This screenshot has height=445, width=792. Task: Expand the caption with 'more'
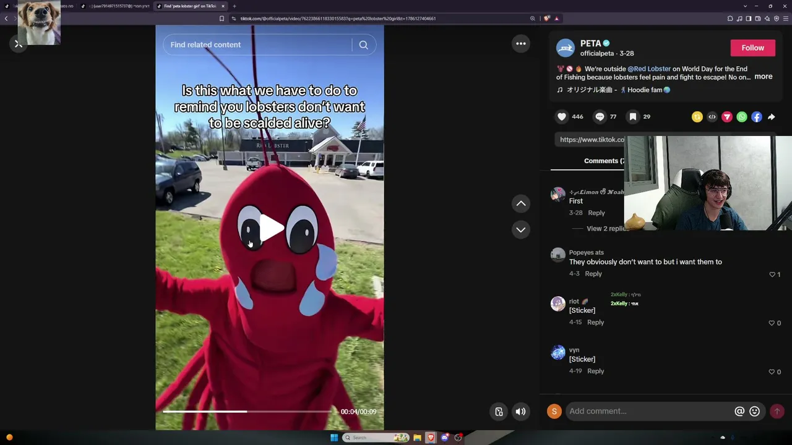(x=763, y=77)
